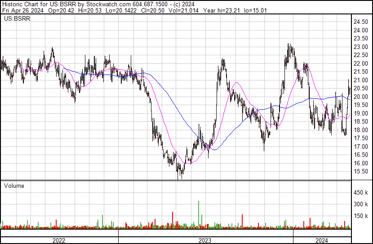Click the tall red volume bar in early 2023
This screenshot has height=244, width=373.
click(x=173, y=220)
